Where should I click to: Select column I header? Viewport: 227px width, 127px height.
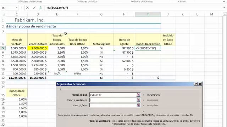pos(148,14)
